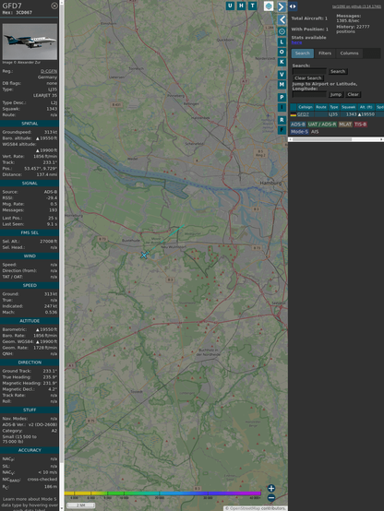This screenshot has height=511, width=384.
Task: Open the map layer switcher icon
Action: pos(269,6)
